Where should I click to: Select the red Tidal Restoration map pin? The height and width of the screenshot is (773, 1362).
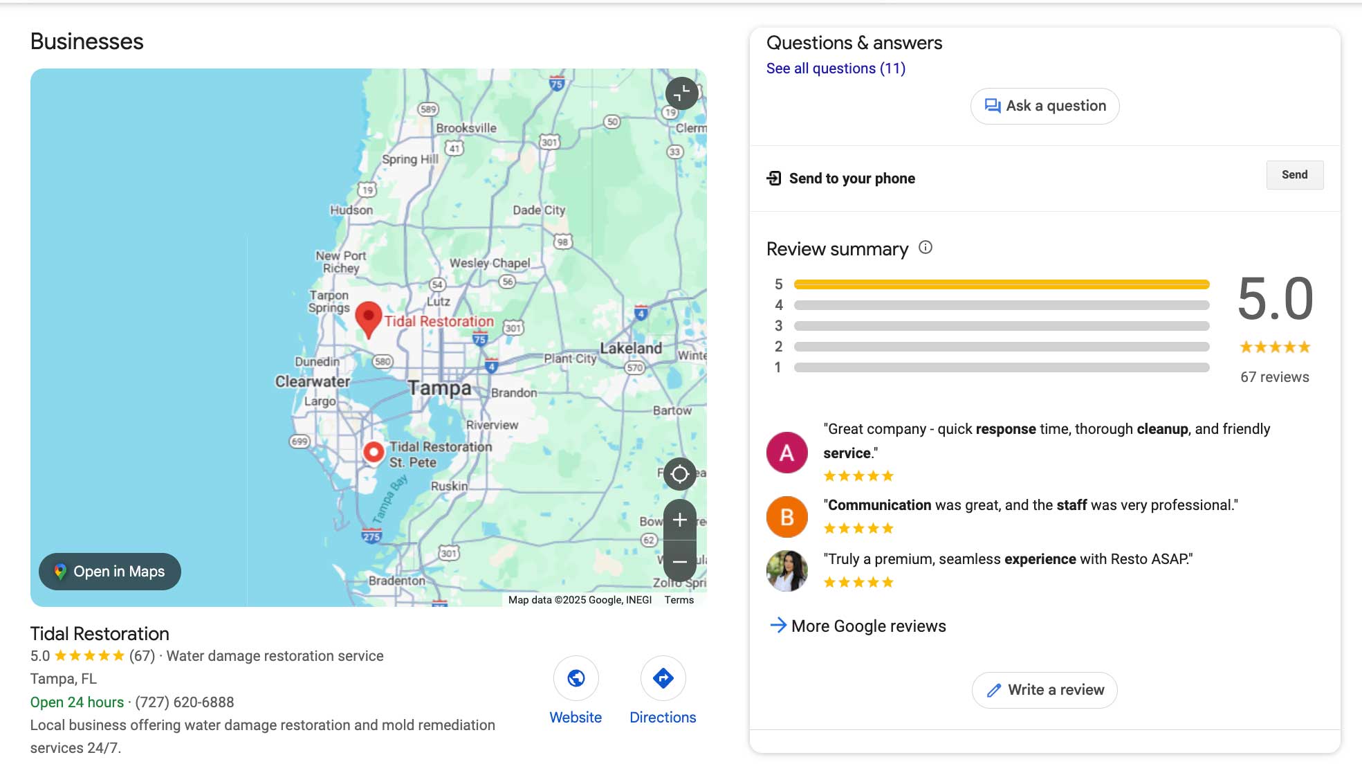click(x=369, y=317)
